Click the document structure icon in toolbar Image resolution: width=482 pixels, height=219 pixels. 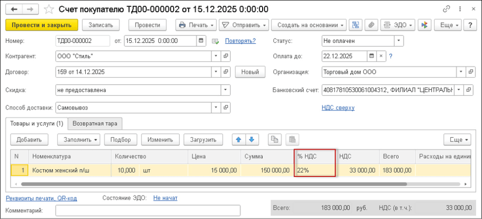coord(355,25)
